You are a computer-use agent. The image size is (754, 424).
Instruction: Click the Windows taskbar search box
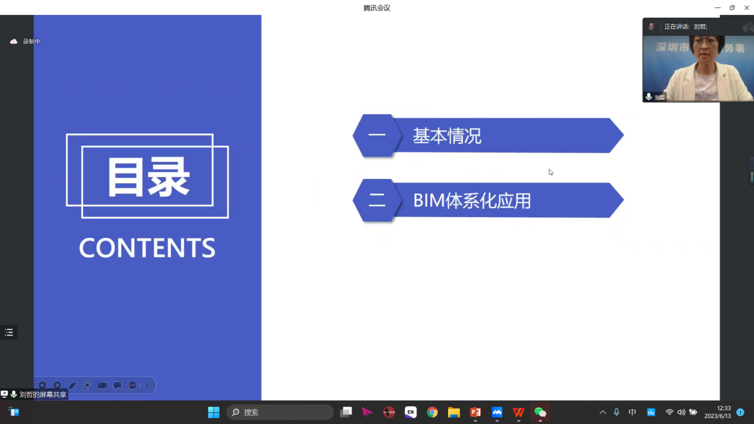[280, 412]
